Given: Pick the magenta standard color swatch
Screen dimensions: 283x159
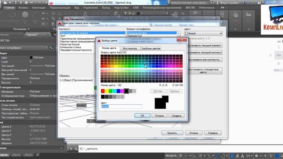Looking at the screenshot, I should (122, 91).
